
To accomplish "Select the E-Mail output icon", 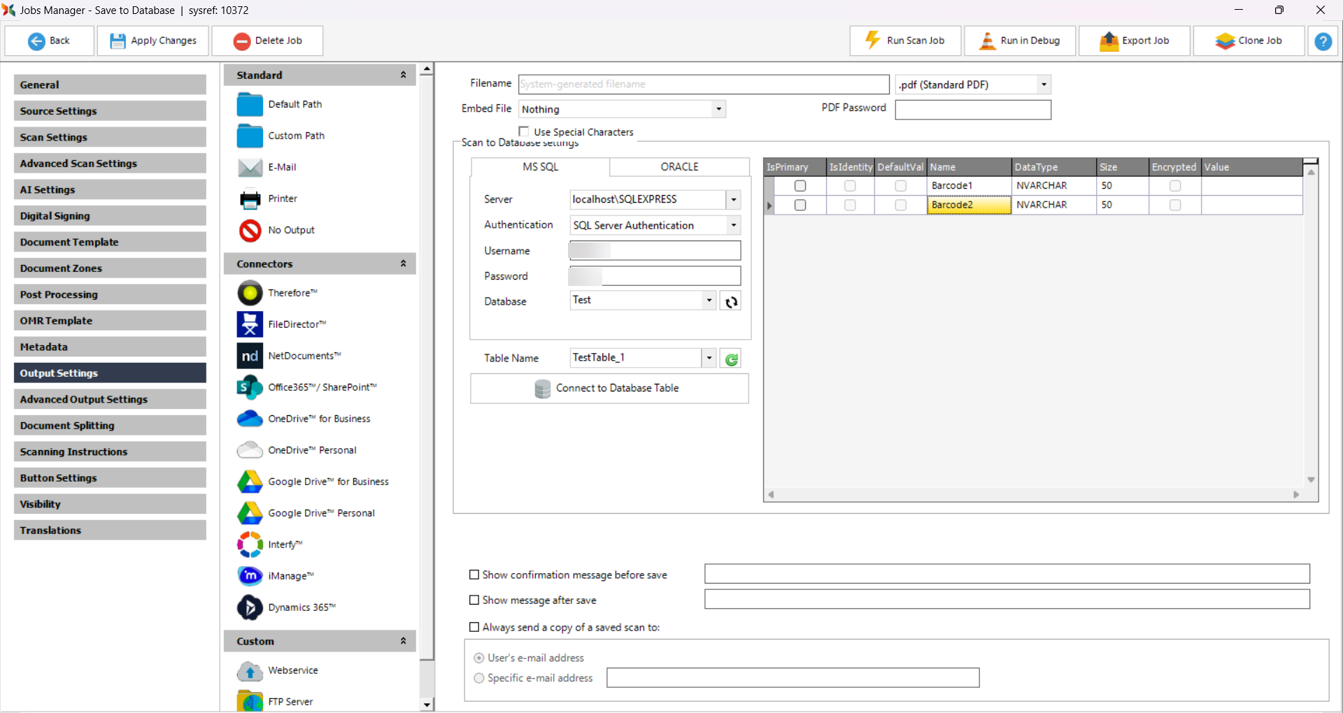I will (x=250, y=167).
